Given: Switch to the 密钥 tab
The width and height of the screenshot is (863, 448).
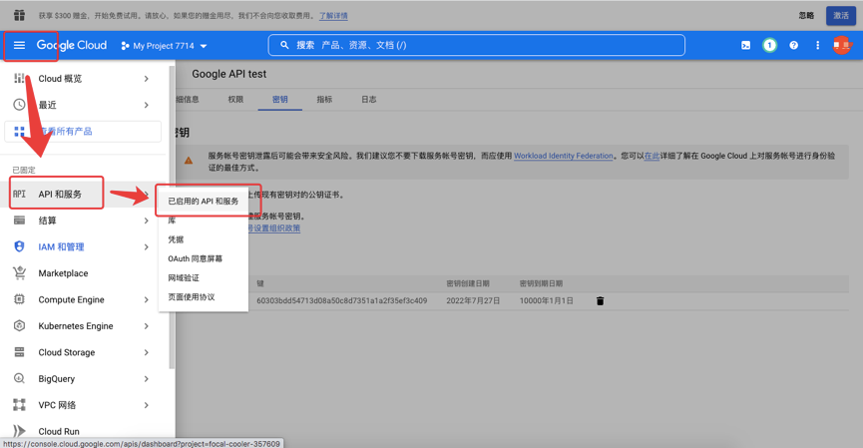Looking at the screenshot, I should pyautogui.click(x=280, y=99).
